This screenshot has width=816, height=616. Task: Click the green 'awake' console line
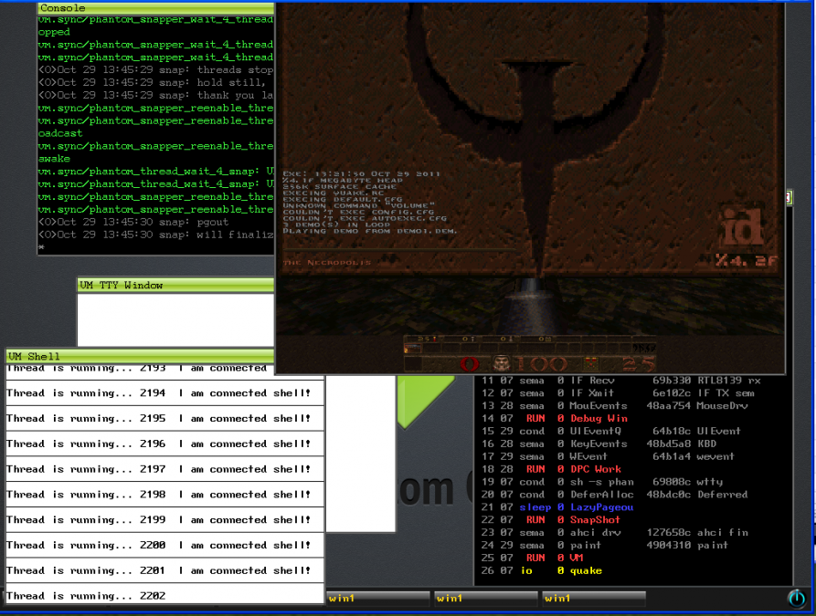click(54, 159)
